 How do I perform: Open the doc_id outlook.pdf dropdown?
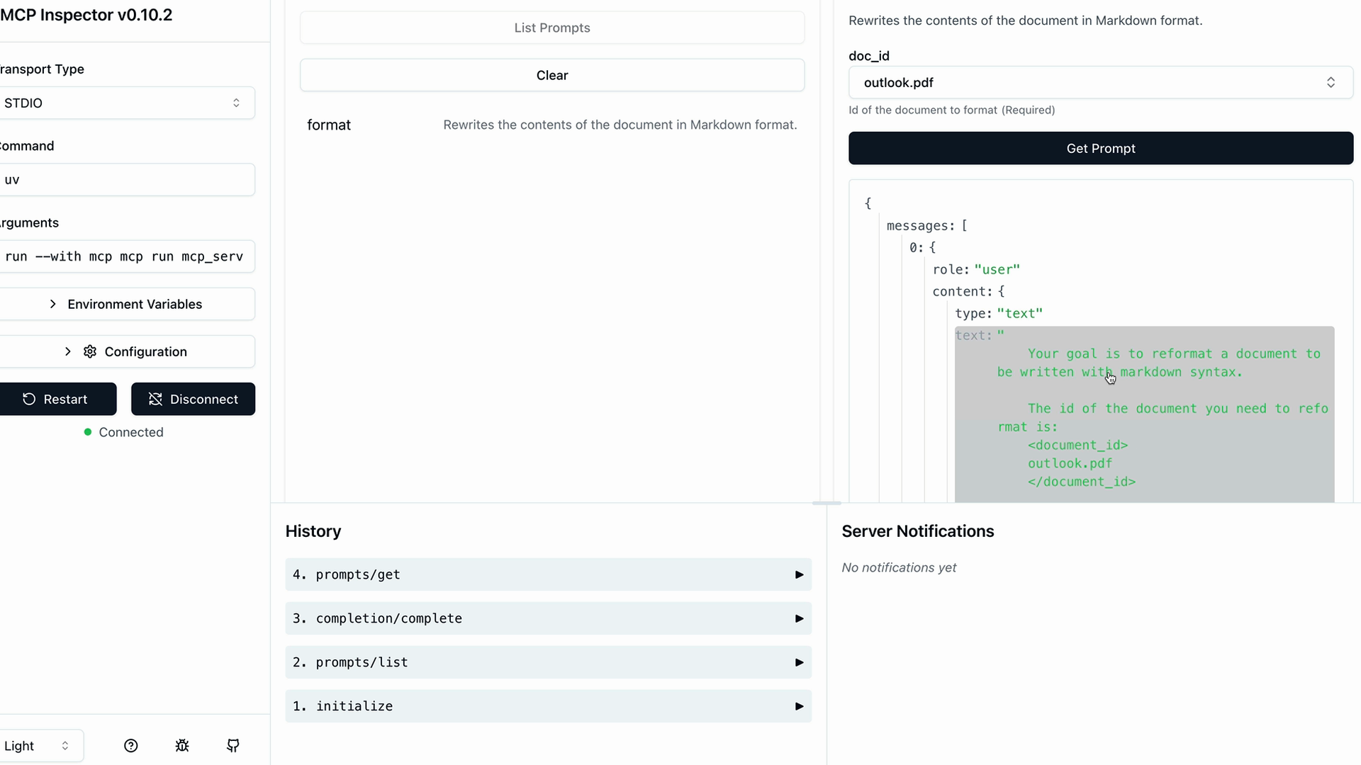(1101, 82)
